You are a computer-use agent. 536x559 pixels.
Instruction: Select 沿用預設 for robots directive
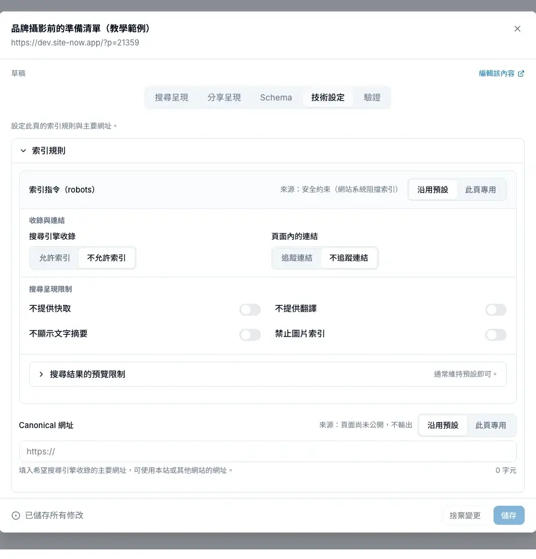click(x=433, y=190)
